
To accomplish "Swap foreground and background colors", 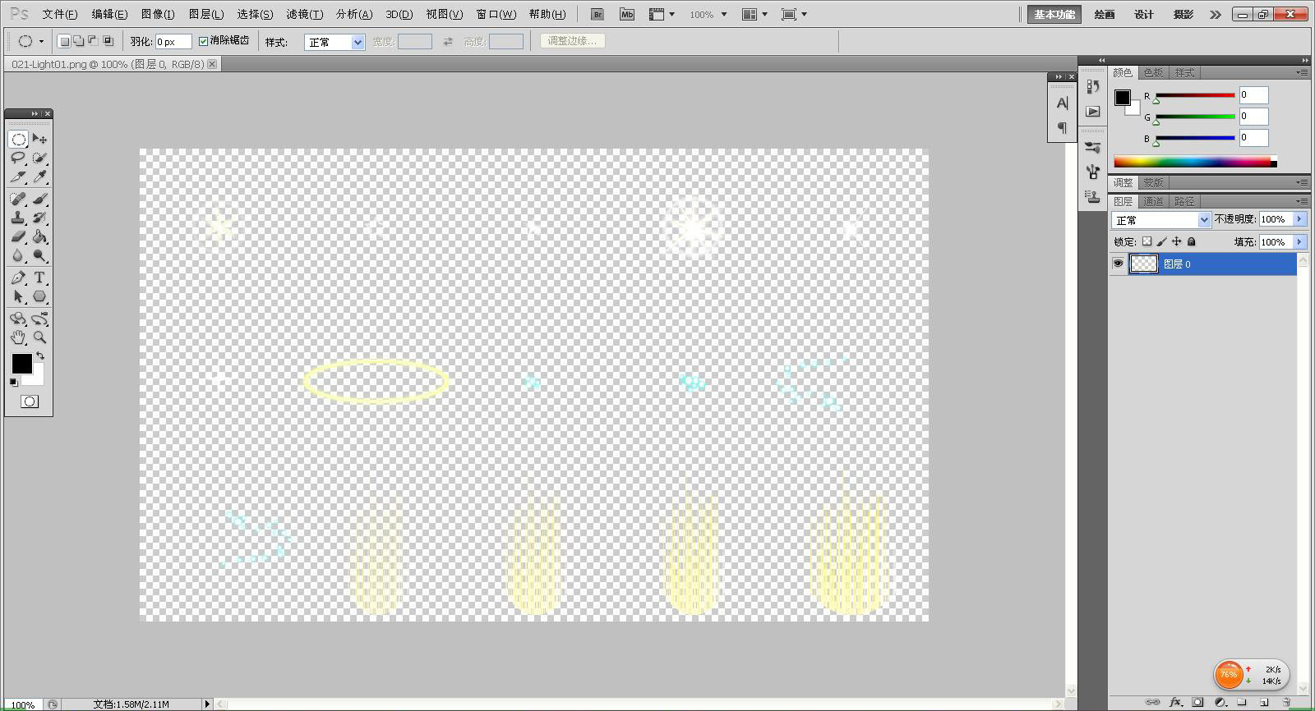I will (40, 356).
